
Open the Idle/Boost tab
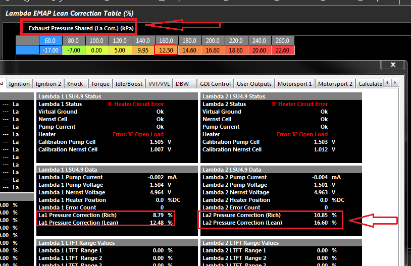coord(129,84)
